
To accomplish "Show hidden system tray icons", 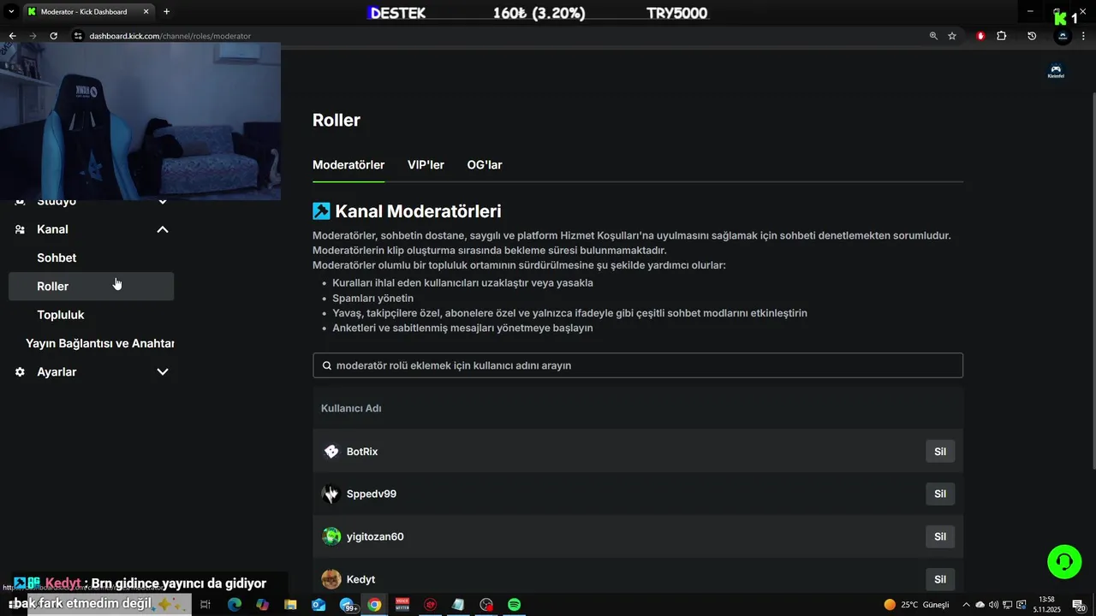I will coord(967,605).
